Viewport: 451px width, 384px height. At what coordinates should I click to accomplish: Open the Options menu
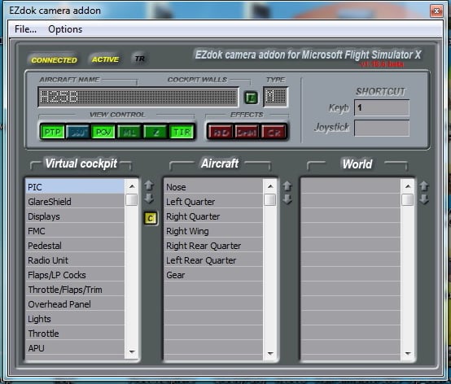tap(65, 29)
